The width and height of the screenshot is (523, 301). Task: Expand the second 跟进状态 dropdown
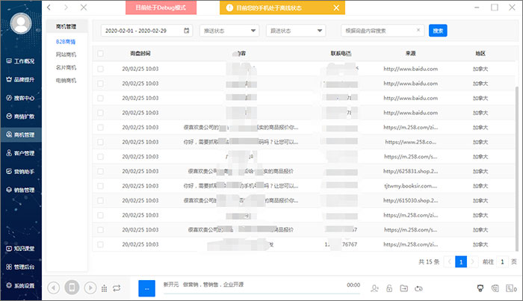[x=296, y=32]
